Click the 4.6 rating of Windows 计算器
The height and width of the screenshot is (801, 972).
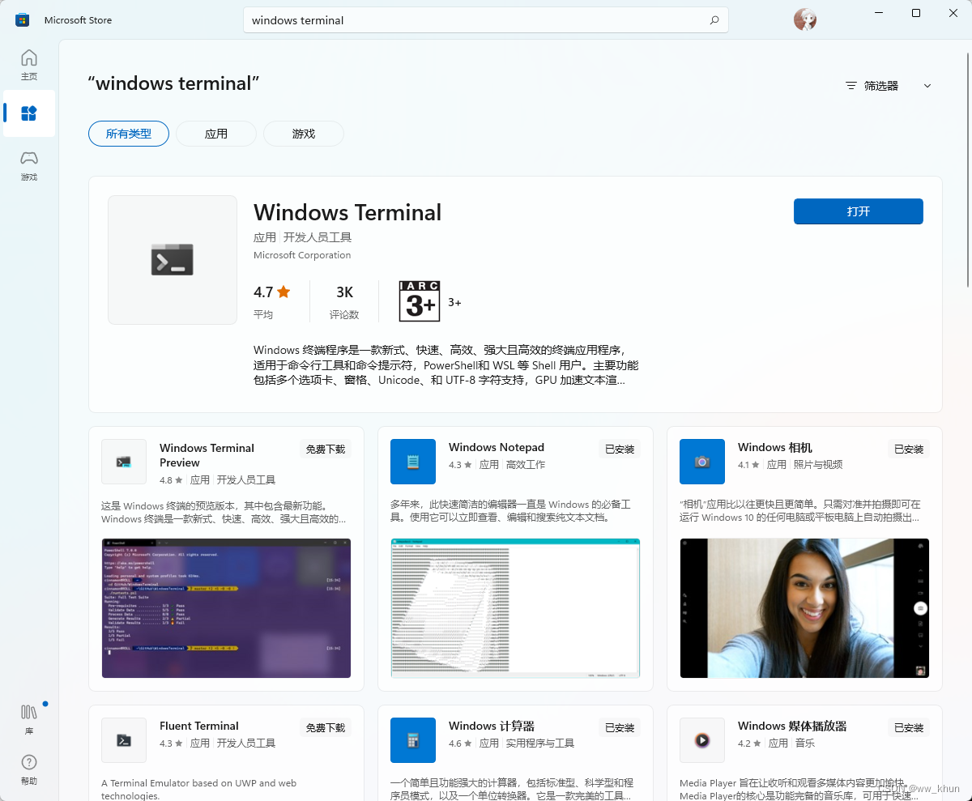coord(460,743)
